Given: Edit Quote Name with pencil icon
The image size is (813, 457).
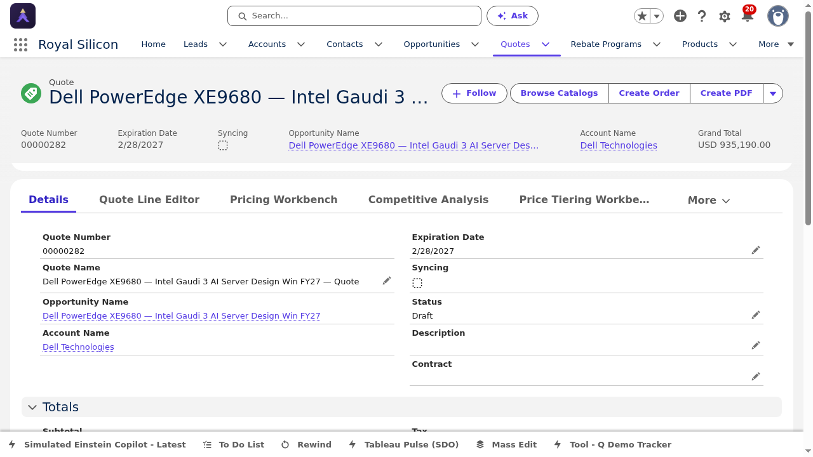Looking at the screenshot, I should point(386,281).
